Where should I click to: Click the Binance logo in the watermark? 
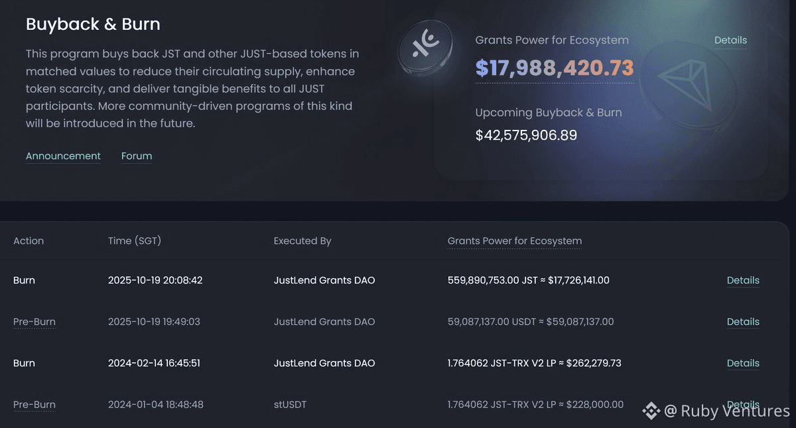[x=651, y=411]
